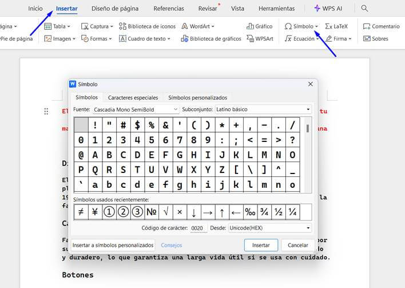Open the Subconjunto dropdown

point(308,109)
